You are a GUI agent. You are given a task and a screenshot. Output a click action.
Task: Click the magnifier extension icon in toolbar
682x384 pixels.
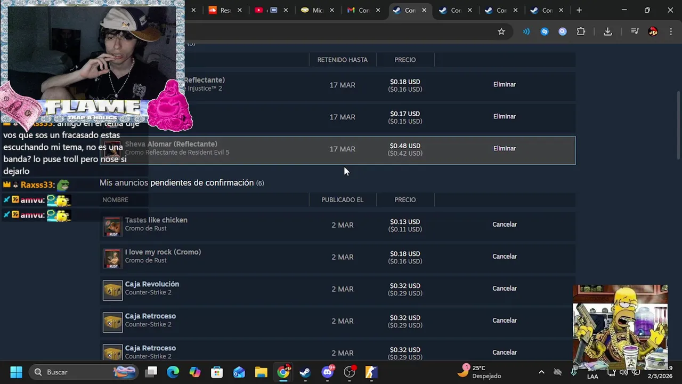563,31
